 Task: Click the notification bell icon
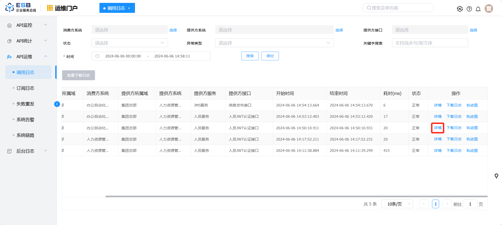[x=478, y=9]
